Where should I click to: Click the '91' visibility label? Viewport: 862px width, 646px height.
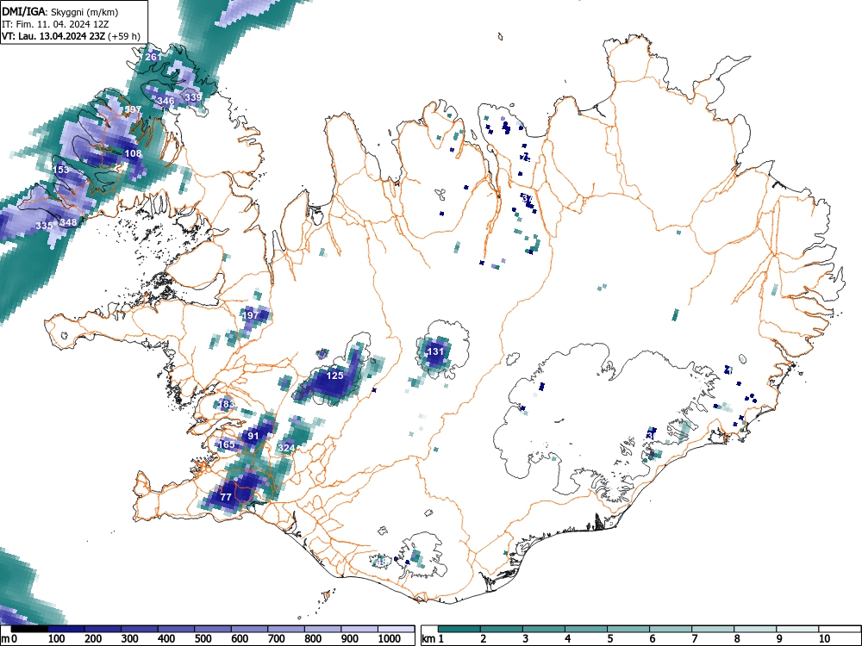click(x=253, y=436)
